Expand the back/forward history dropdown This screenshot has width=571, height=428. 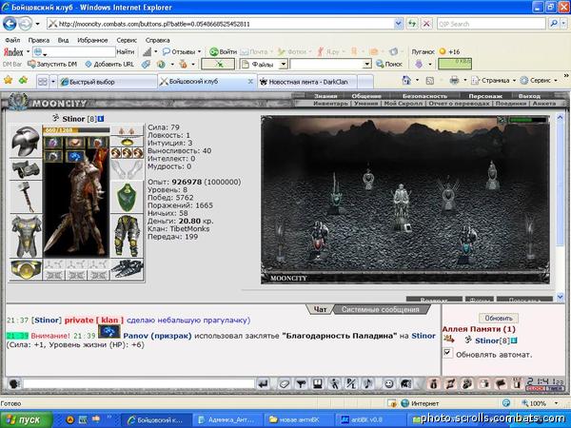click(37, 25)
